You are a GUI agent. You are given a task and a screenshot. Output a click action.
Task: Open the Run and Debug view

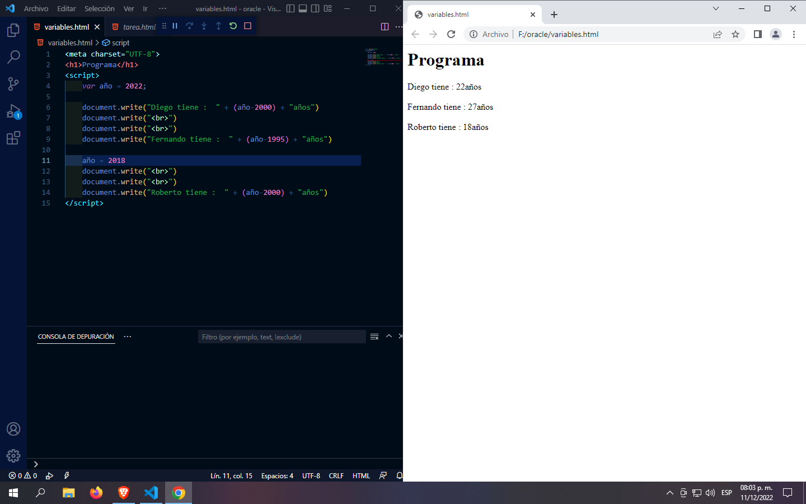coord(13,111)
